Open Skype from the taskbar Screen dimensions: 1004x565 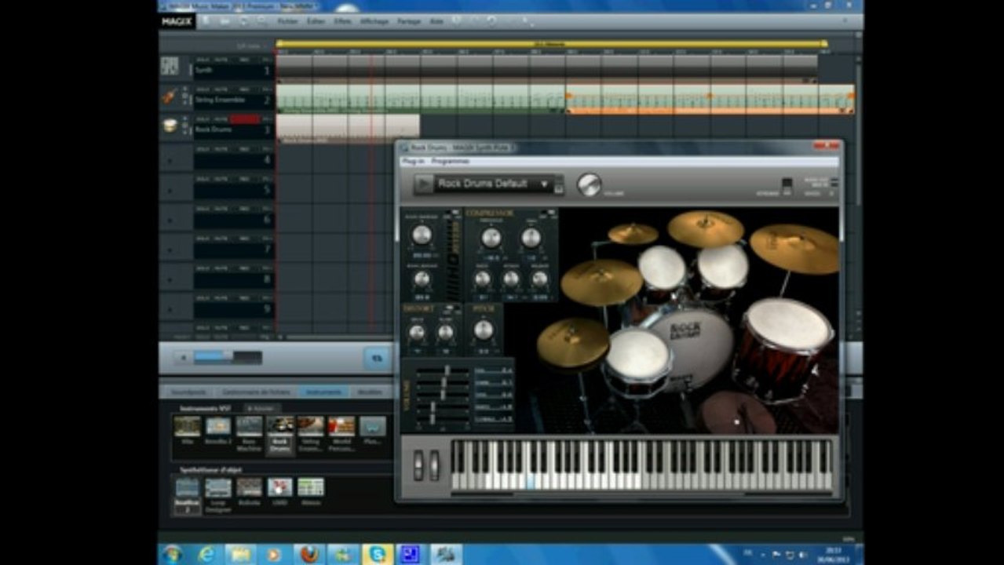coord(378,554)
